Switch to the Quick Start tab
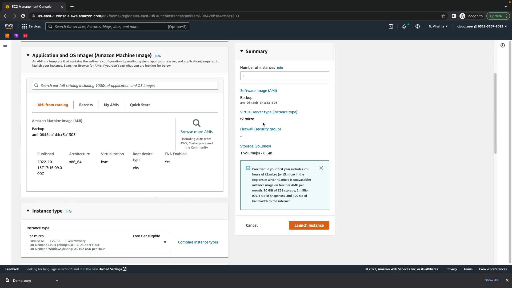This screenshot has height=288, width=512. (140, 105)
